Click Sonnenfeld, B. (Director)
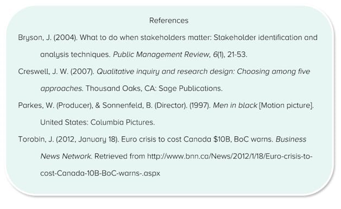The height and width of the screenshot is (209, 341). [x=144, y=105]
